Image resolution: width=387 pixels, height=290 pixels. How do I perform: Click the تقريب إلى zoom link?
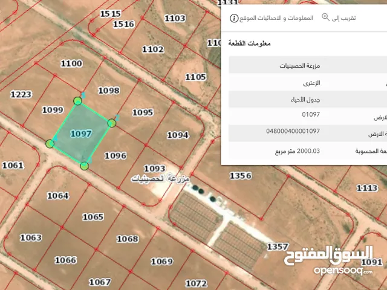click(x=343, y=18)
